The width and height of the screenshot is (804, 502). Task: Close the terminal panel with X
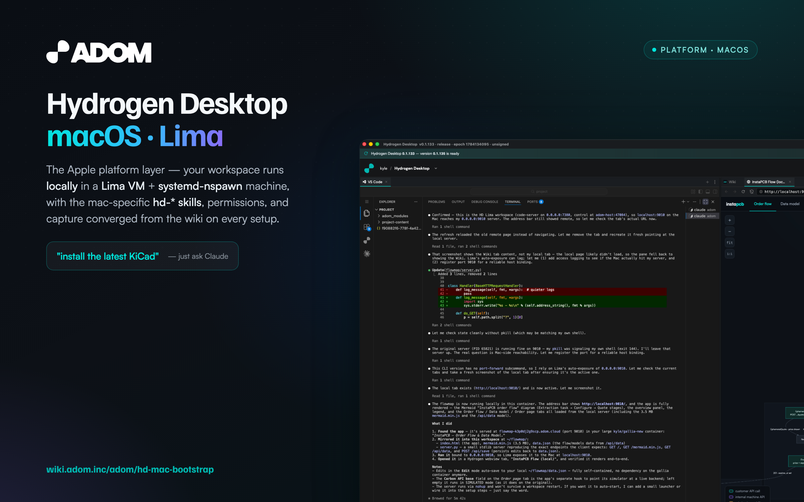click(x=713, y=202)
